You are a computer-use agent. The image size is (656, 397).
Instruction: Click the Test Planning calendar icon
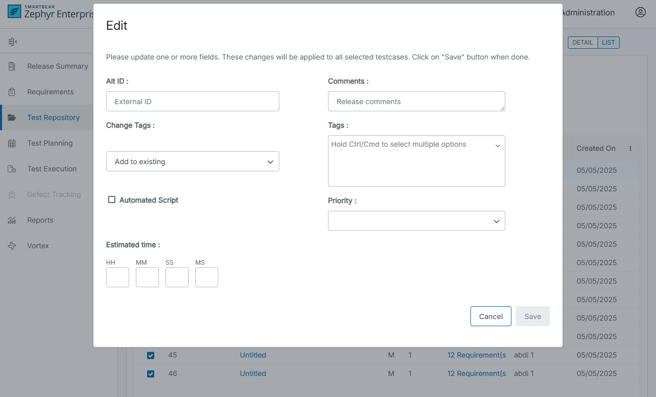[12, 143]
